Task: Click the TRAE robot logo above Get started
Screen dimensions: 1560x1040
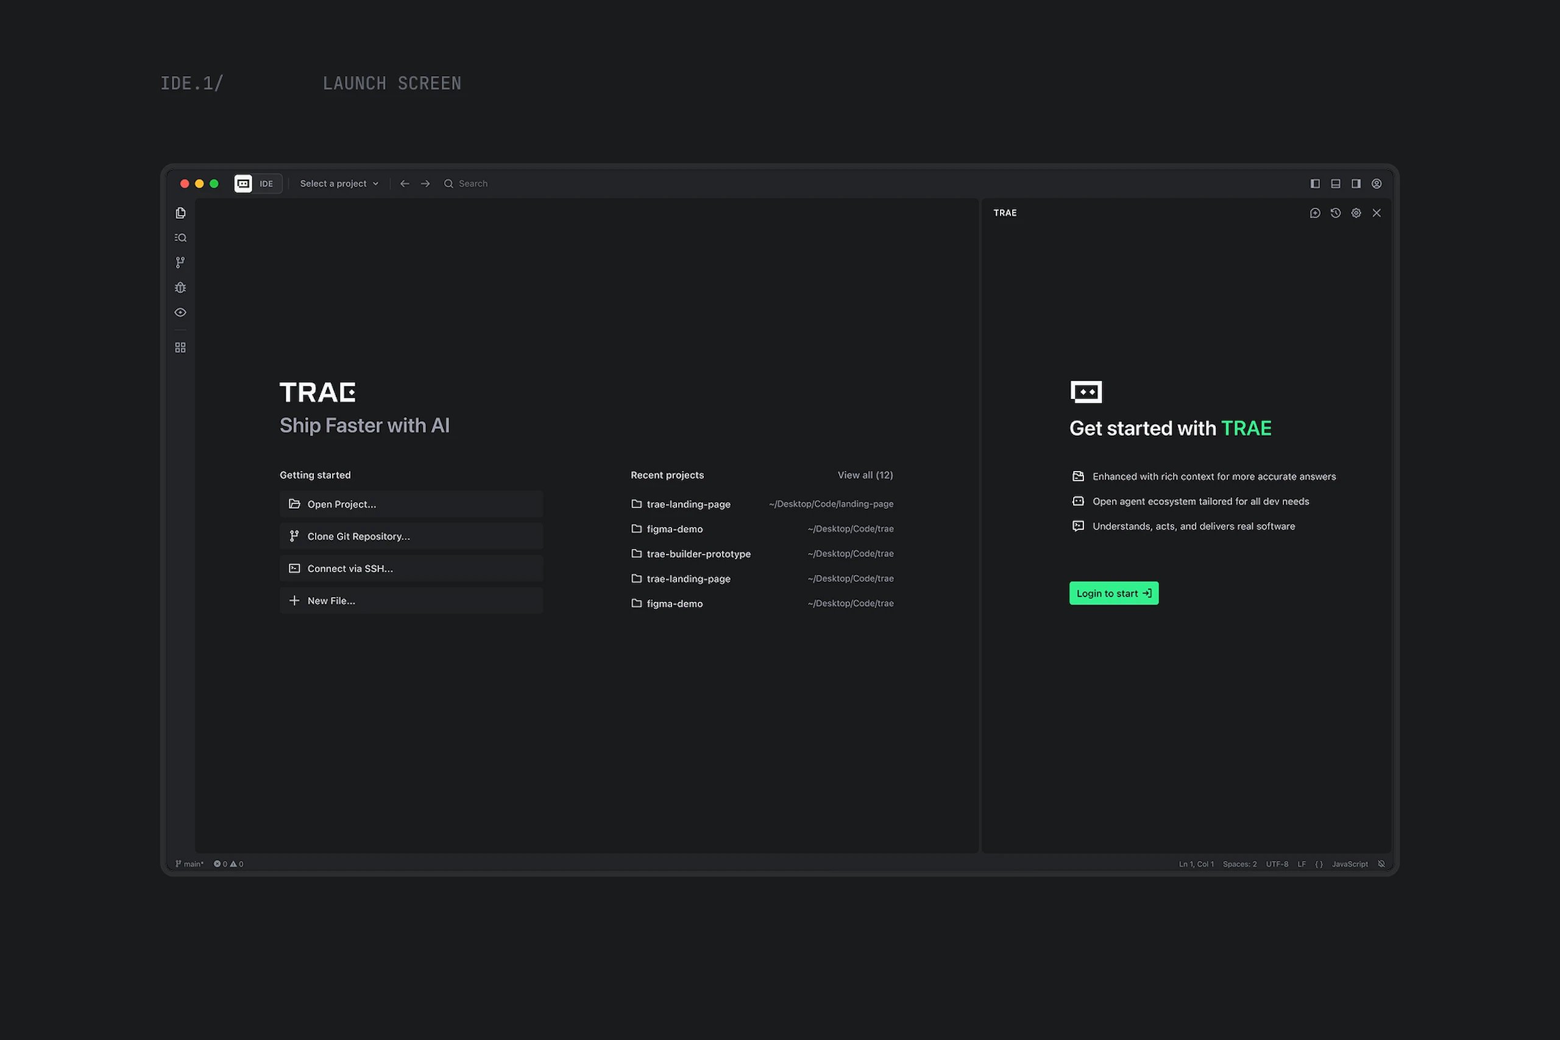Action: click(1087, 392)
